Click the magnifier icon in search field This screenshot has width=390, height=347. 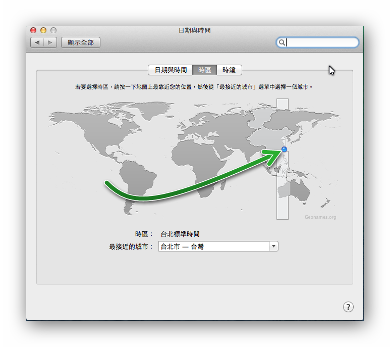pyautogui.click(x=282, y=42)
